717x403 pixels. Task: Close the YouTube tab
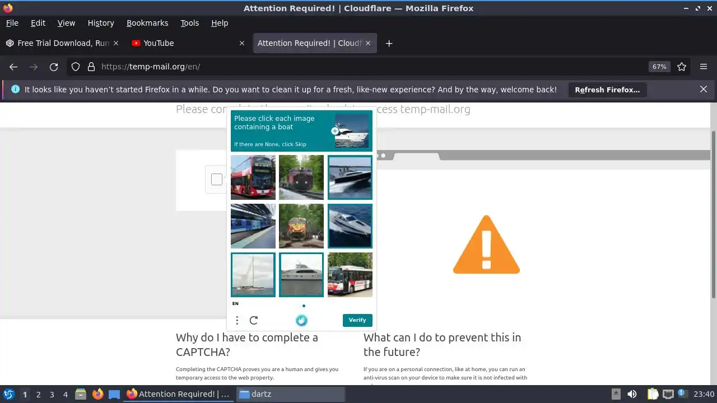point(242,43)
